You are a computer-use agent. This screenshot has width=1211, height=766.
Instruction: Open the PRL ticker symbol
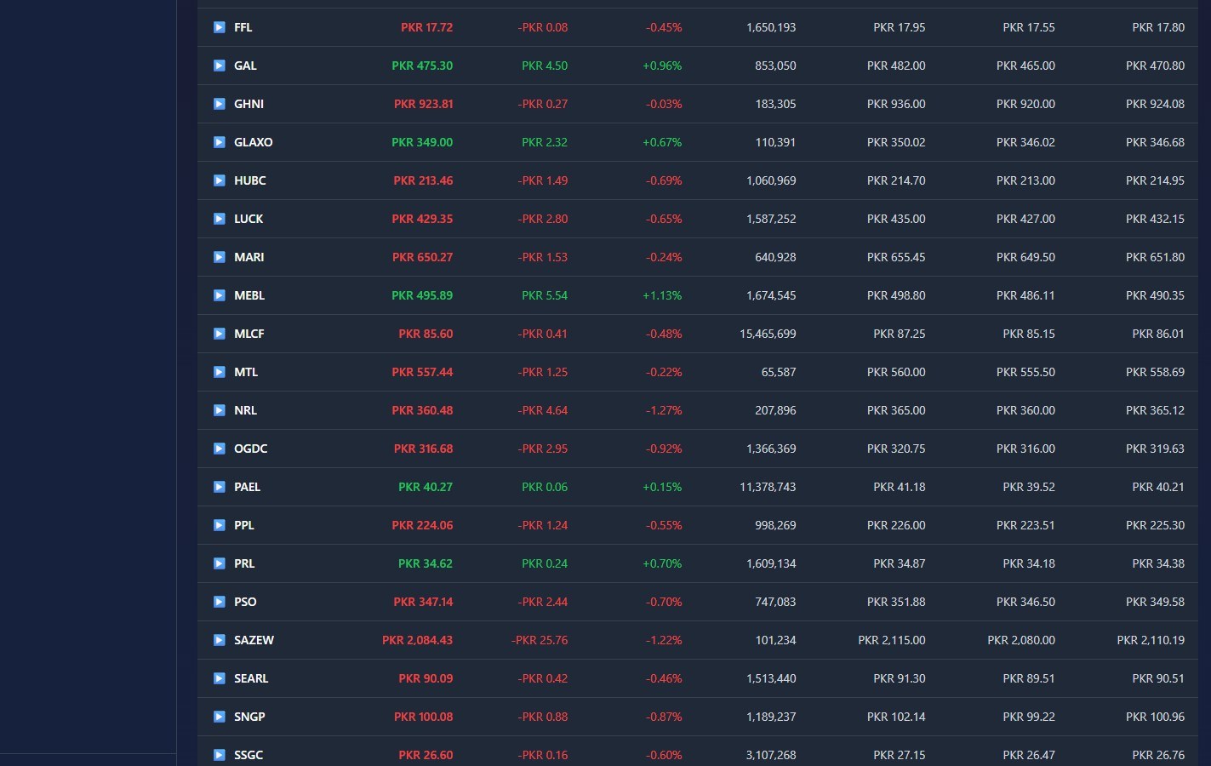pos(244,563)
